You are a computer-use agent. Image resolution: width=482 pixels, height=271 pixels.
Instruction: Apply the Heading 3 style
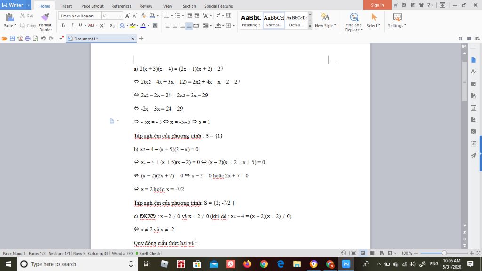point(251,21)
